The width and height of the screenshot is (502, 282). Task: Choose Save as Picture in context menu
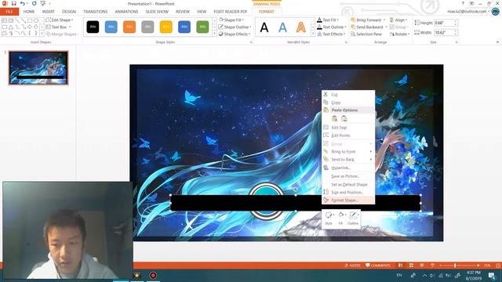tap(348, 176)
